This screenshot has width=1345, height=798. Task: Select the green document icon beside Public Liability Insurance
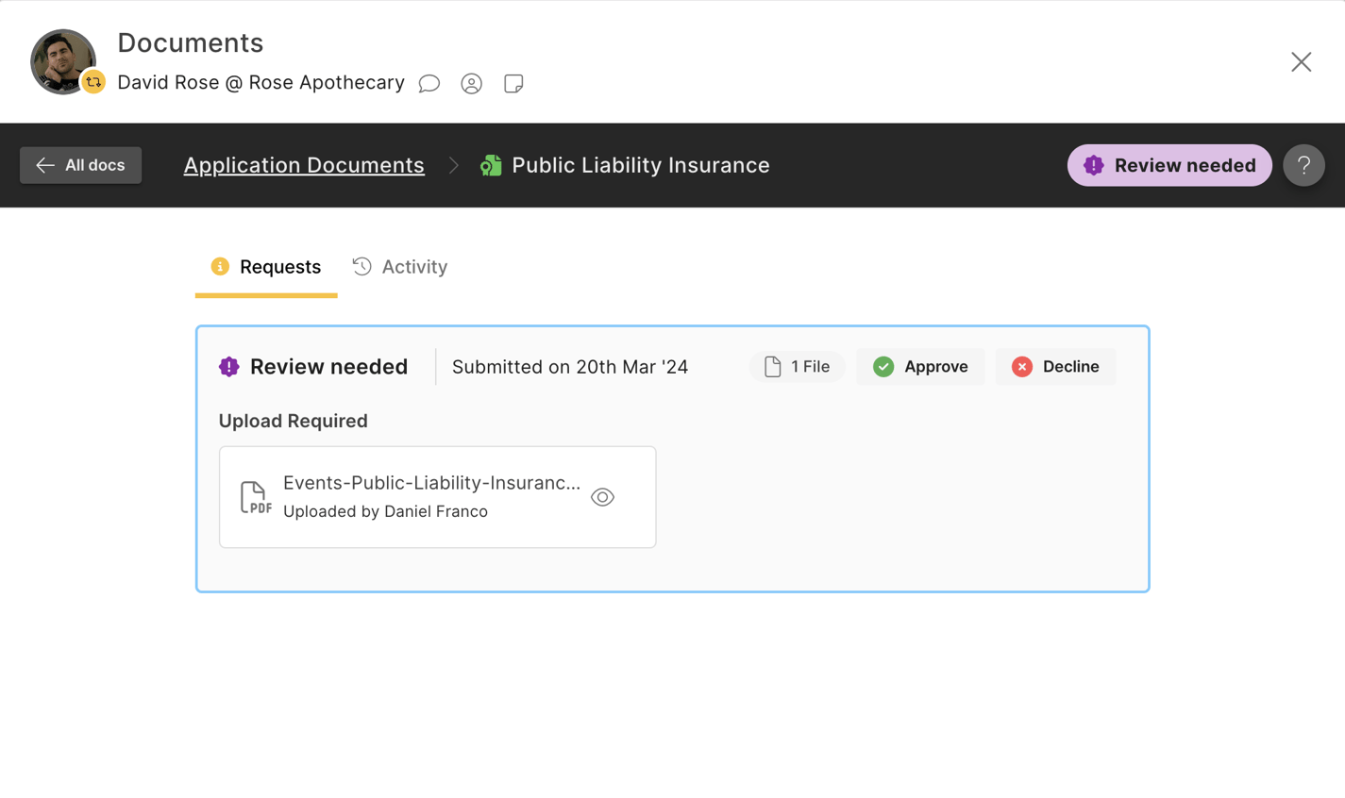[x=490, y=164]
